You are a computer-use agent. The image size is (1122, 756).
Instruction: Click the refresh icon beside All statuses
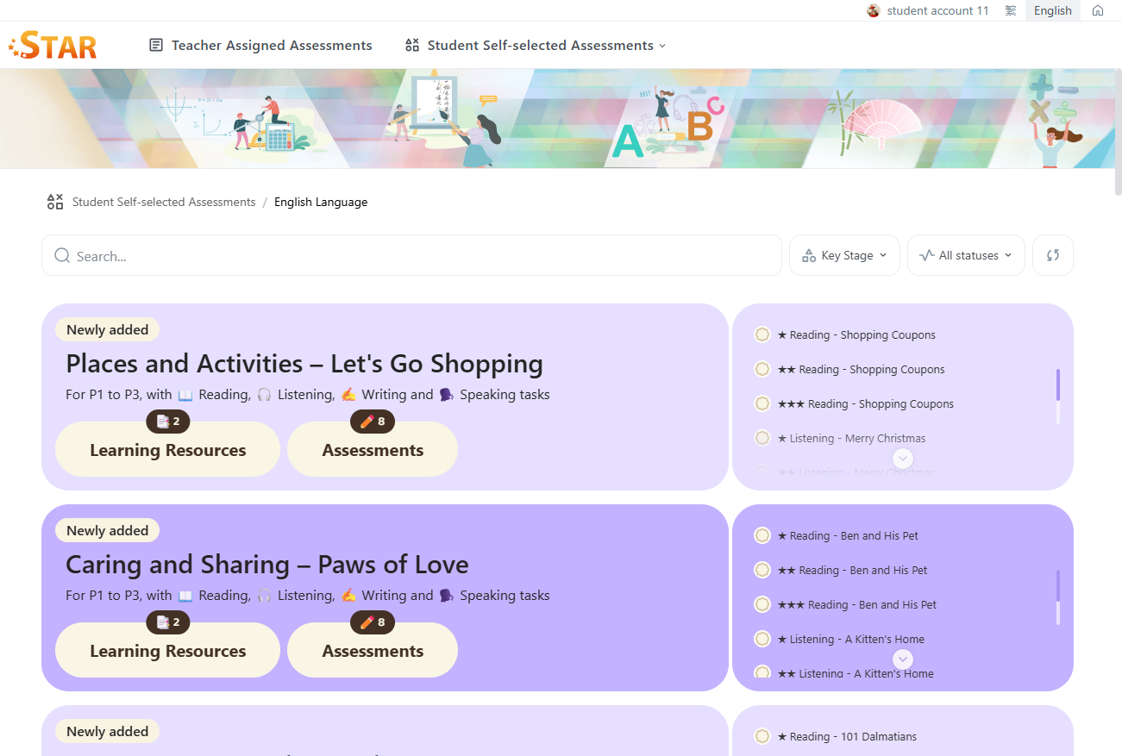pos(1052,255)
